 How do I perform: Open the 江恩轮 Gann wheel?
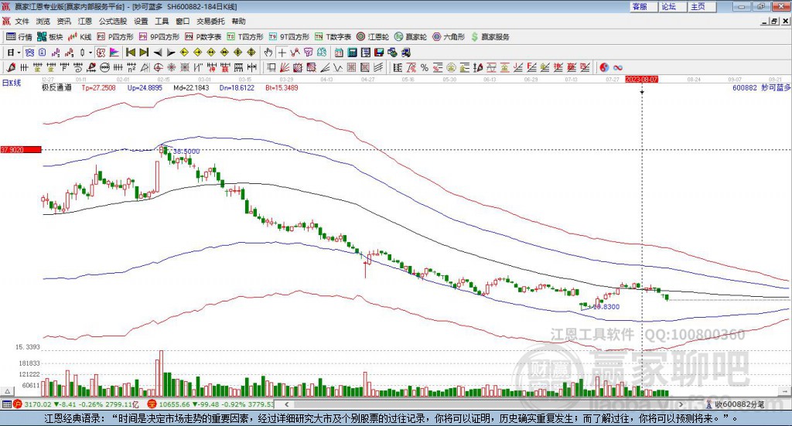(x=373, y=37)
